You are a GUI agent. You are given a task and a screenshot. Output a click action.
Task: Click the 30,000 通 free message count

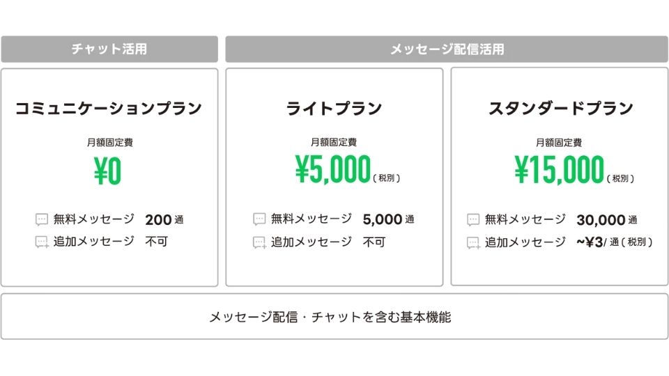607,220
